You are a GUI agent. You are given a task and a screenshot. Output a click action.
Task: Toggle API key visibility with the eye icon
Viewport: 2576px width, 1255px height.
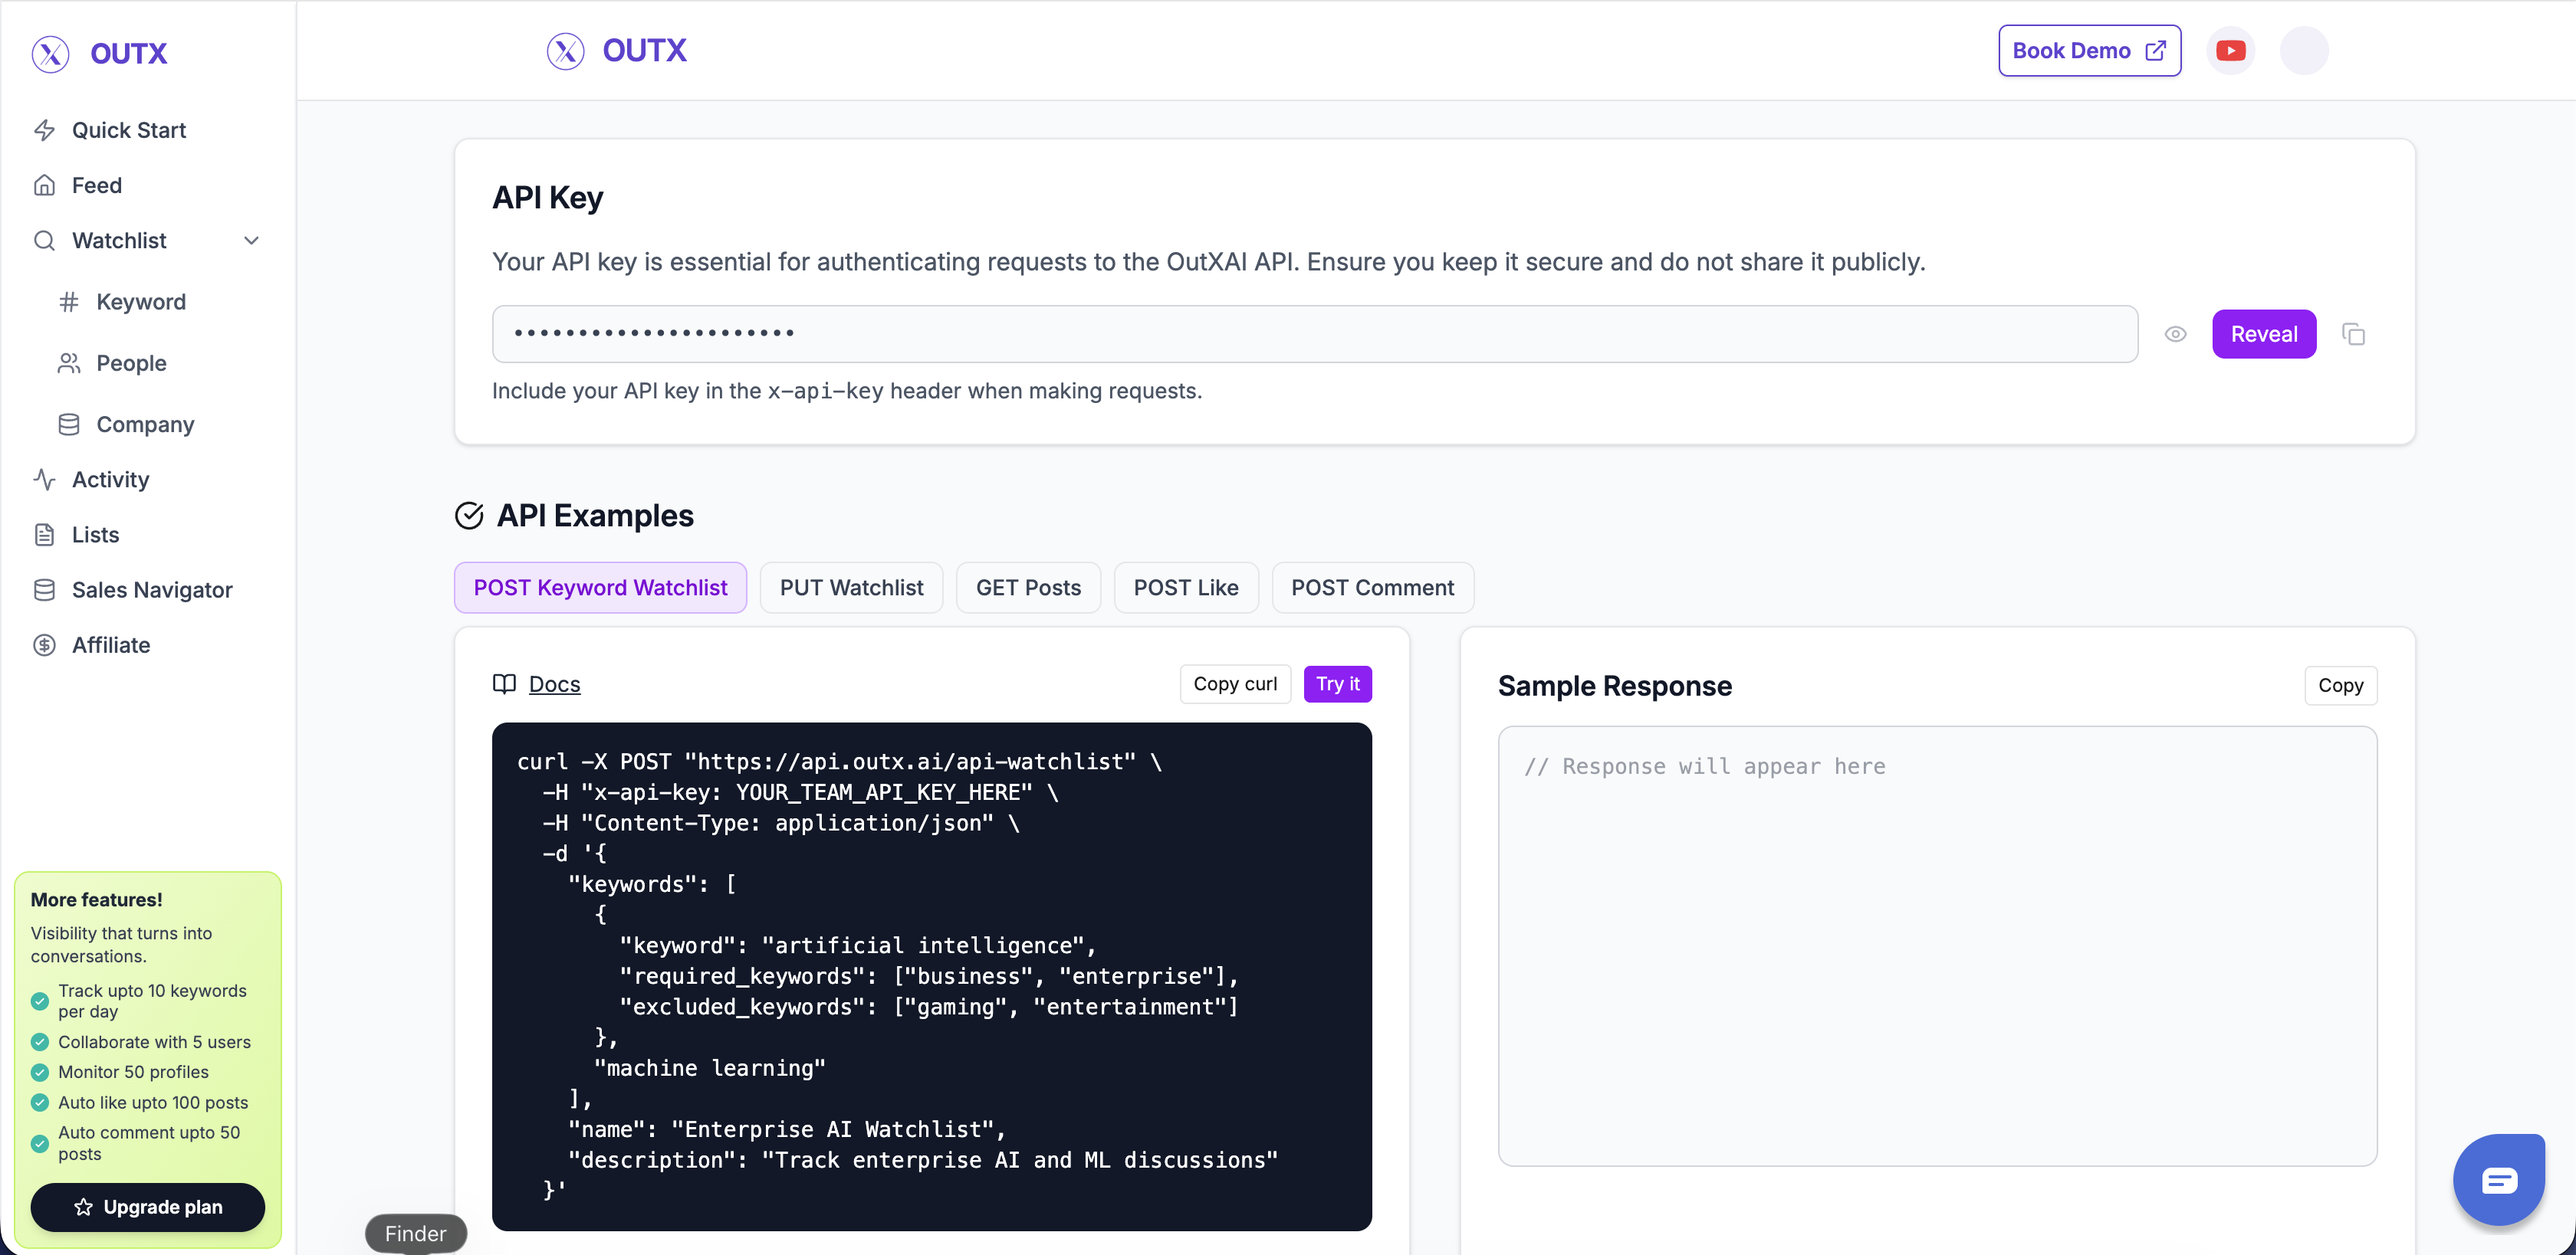point(2176,334)
